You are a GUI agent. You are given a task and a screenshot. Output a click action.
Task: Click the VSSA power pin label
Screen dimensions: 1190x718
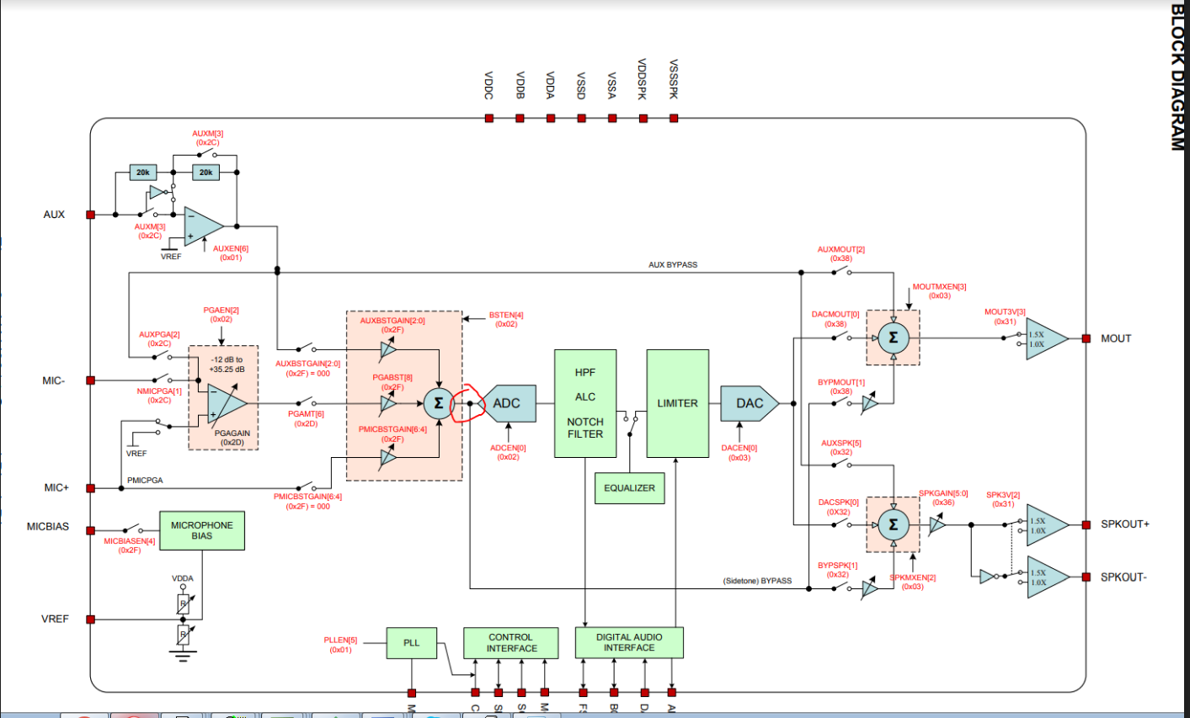click(612, 85)
